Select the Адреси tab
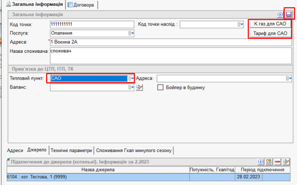The width and height of the screenshot is (297, 185). pos(16,150)
